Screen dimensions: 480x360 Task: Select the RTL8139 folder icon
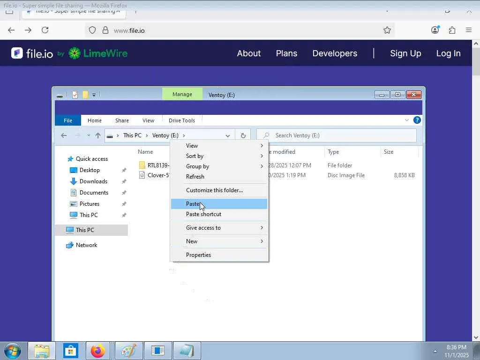(x=142, y=165)
